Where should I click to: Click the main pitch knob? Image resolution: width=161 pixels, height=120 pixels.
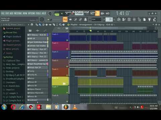coord(42,20)
